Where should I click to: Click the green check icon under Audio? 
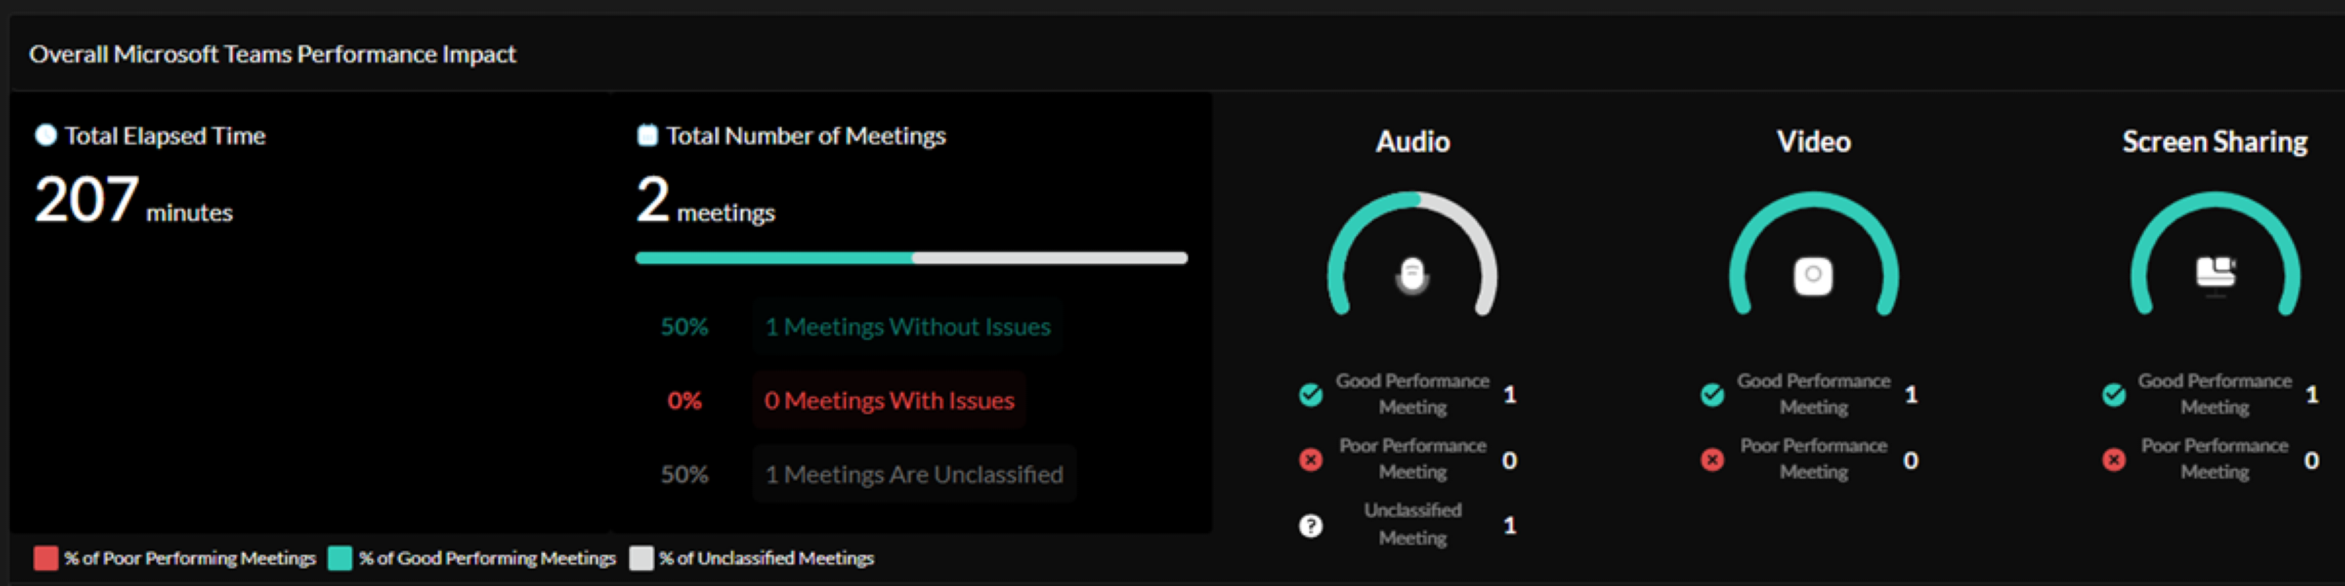point(1311,394)
